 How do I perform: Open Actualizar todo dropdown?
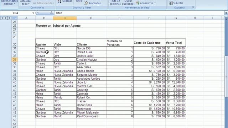click(26, 2)
